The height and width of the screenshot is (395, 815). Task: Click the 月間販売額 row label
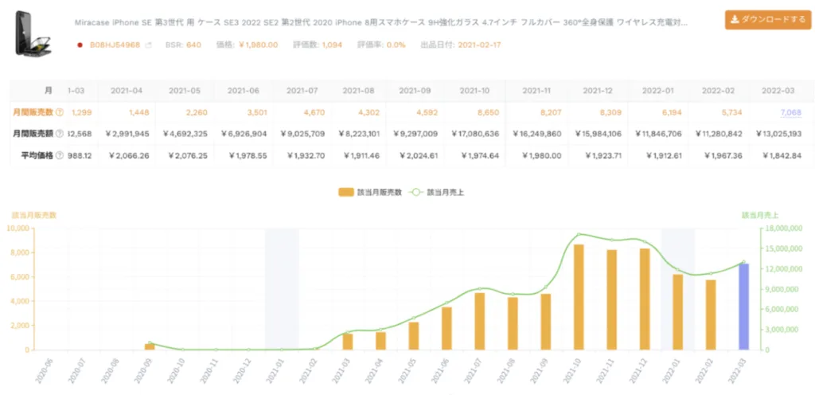point(33,134)
